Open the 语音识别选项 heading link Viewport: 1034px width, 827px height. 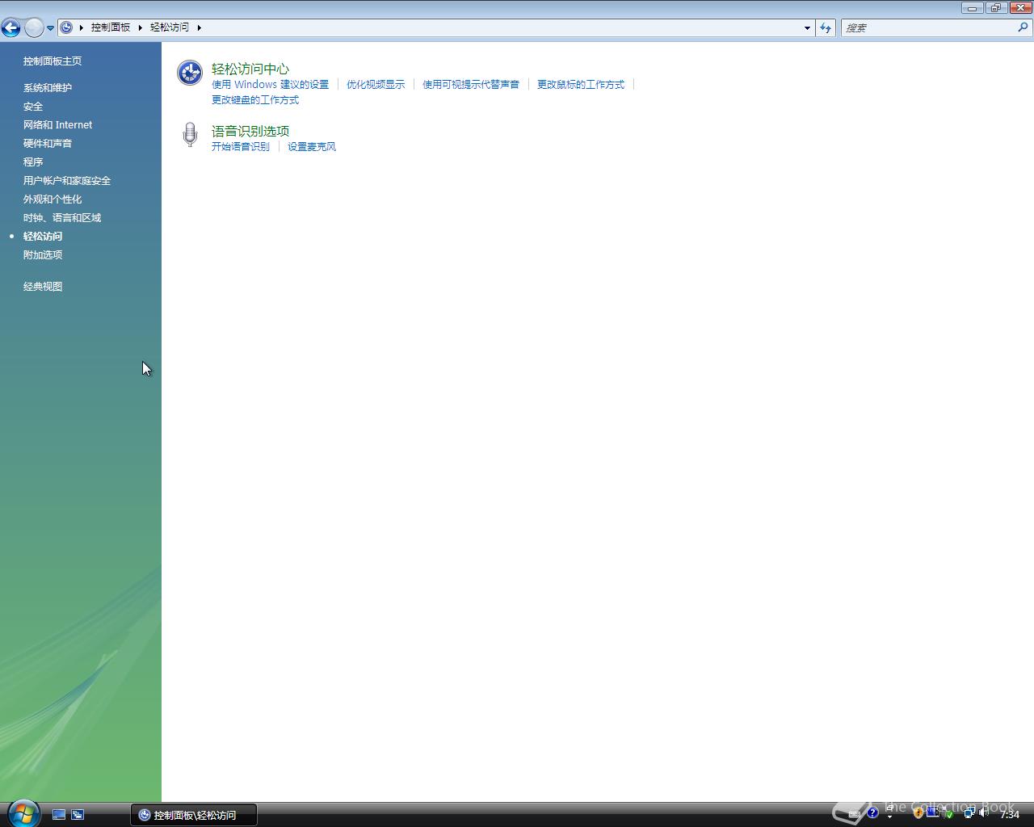point(250,132)
